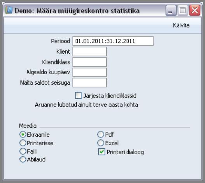The image size is (205, 183).
Task: Choose the Abilaud radio option
Action: [23, 159]
